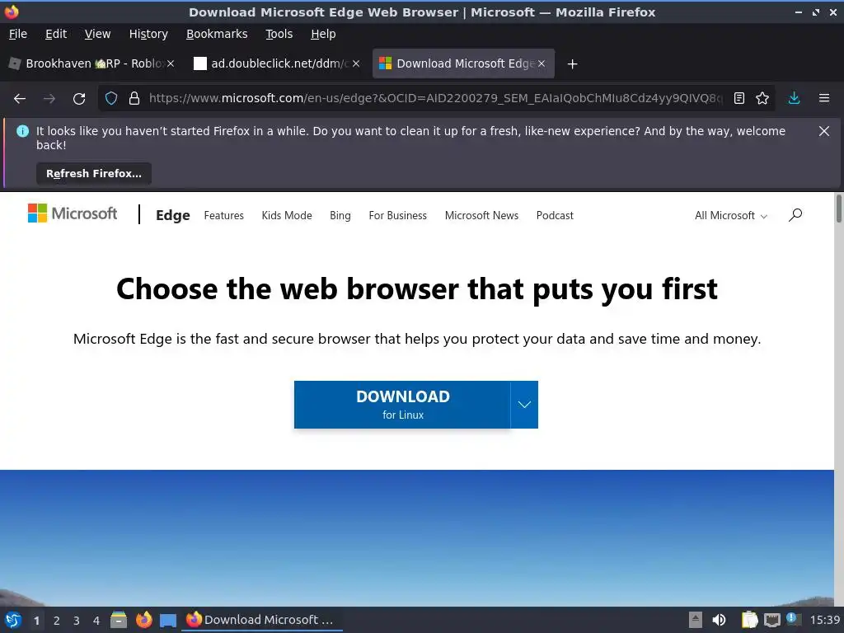Launch the file manager from the taskbar
The image size is (844, 633).
(x=119, y=620)
